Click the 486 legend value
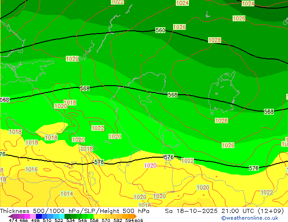This screenshot has height=222, width=288. [x=24, y=220]
